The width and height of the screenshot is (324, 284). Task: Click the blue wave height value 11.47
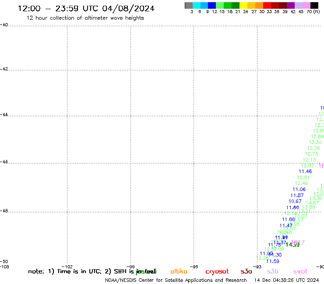[x=286, y=225]
